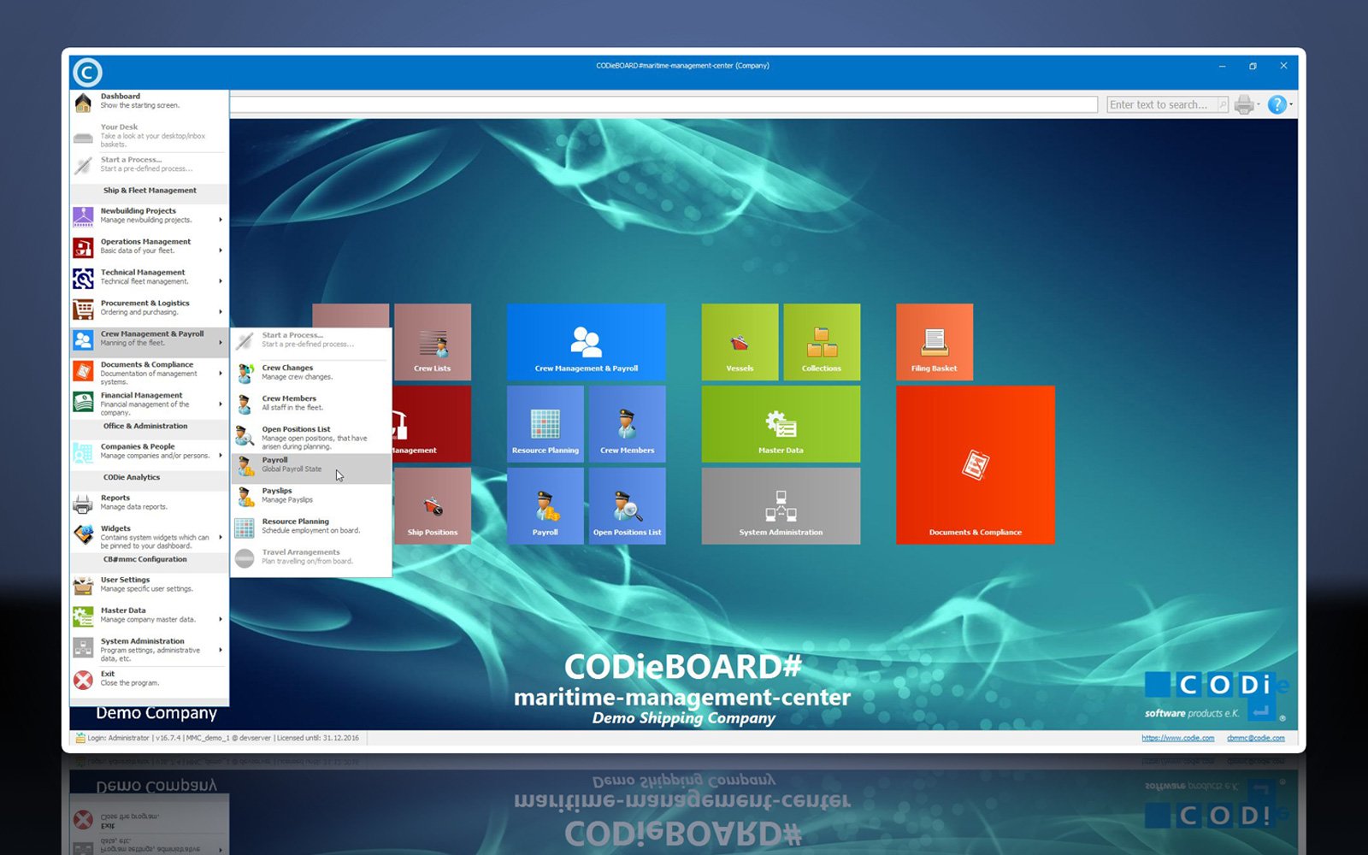Open the https://www.codie.com link
The height and width of the screenshot is (855, 1368).
tap(1177, 738)
